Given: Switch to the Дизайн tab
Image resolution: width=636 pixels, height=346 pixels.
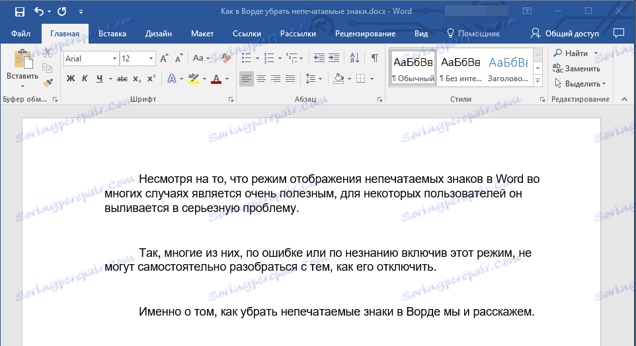Looking at the screenshot, I should click(159, 34).
